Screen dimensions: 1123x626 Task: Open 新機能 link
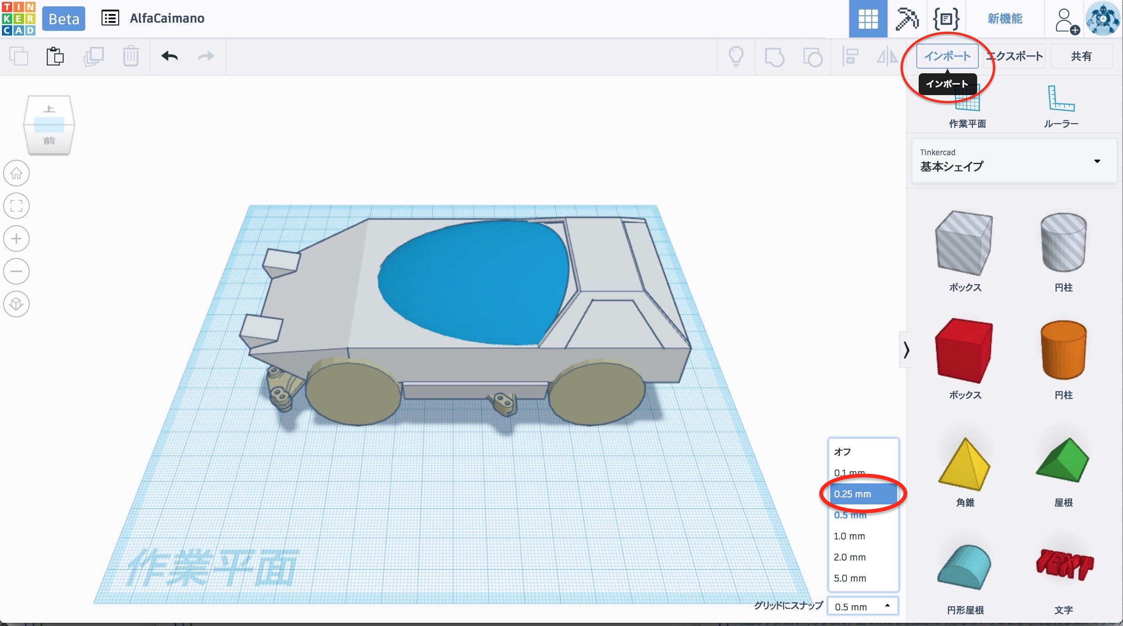pyautogui.click(x=1004, y=19)
